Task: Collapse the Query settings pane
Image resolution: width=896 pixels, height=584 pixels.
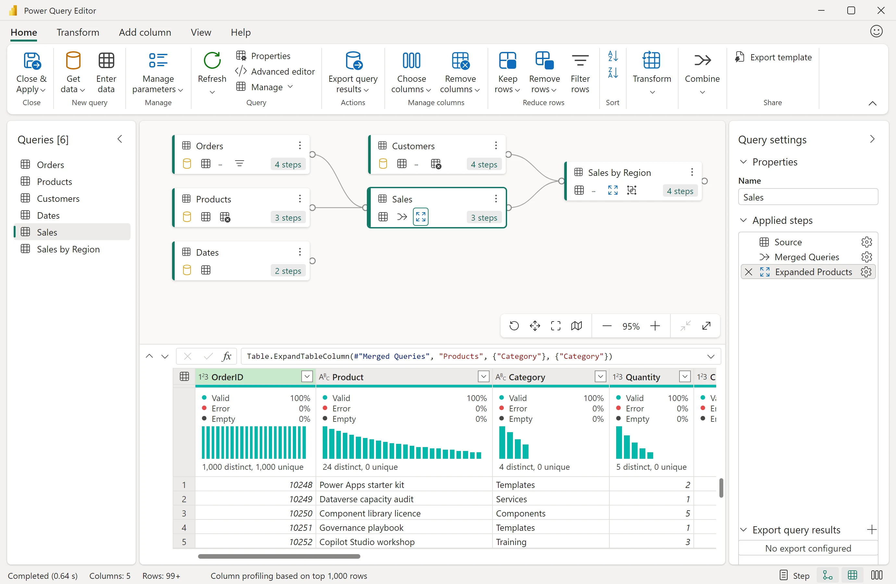Action: [x=872, y=139]
